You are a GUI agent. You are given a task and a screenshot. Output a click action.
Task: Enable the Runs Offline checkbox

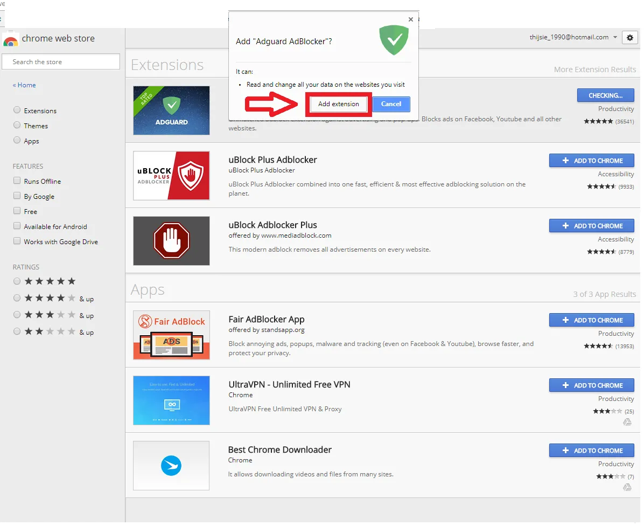(x=17, y=181)
